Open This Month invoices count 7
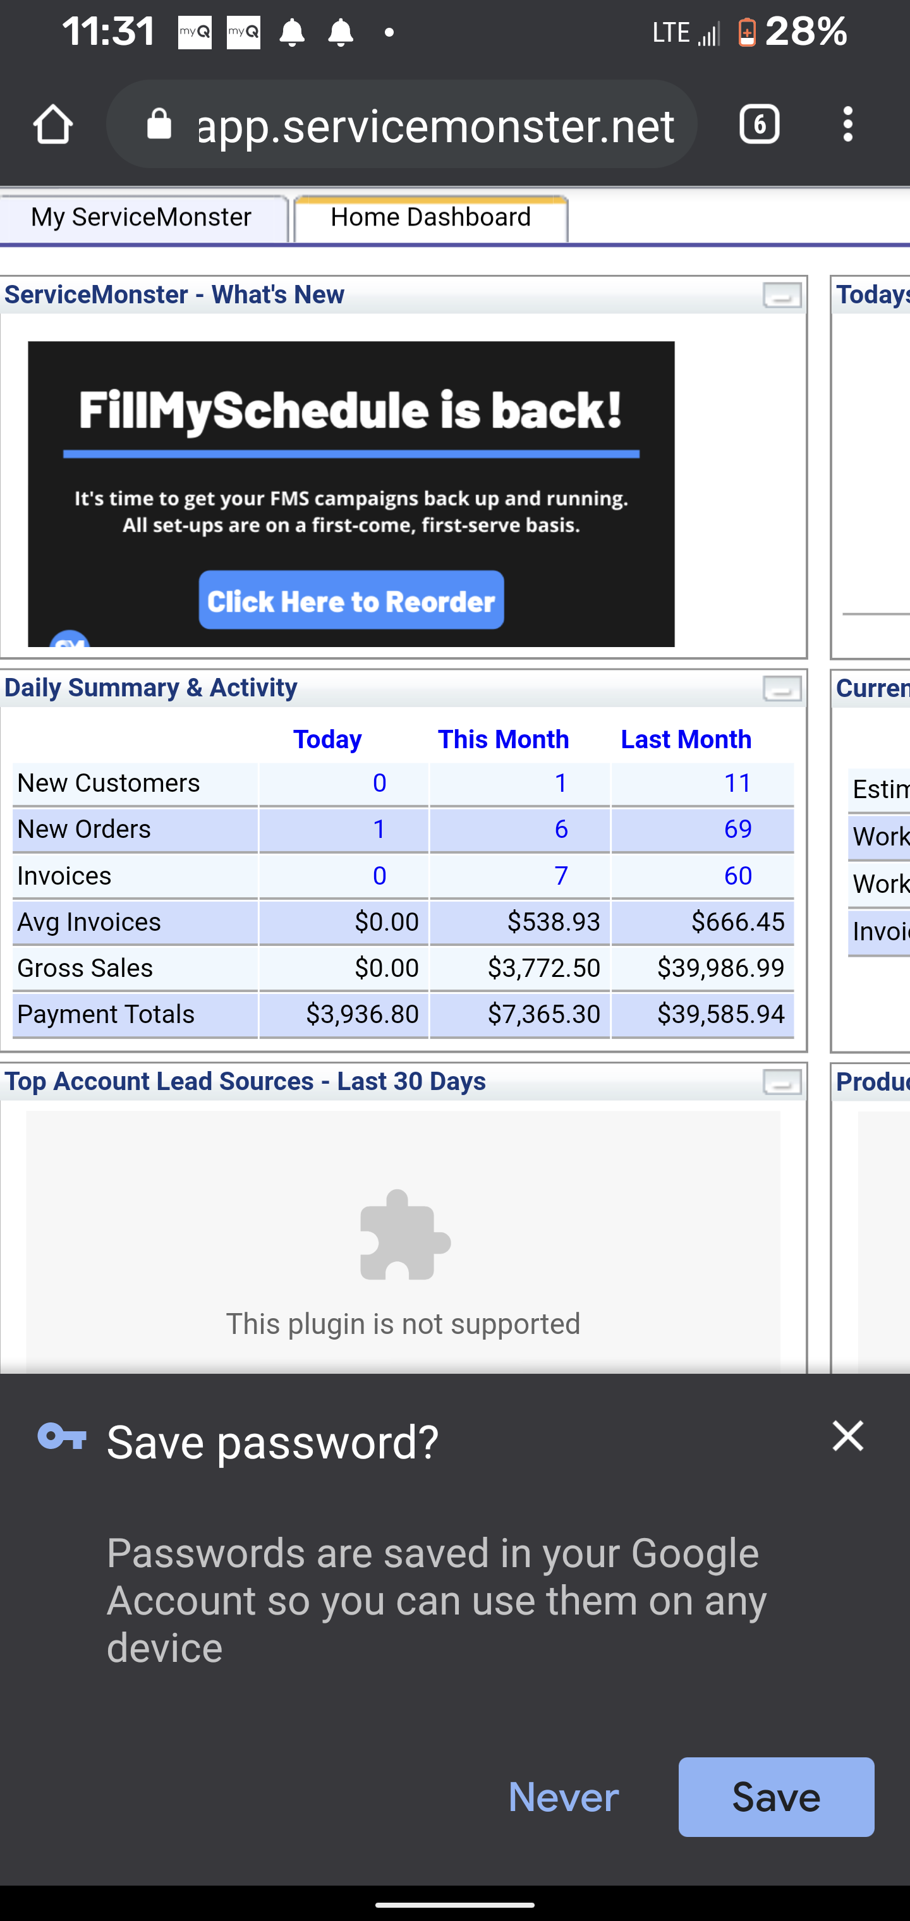910x1921 pixels. tap(561, 875)
